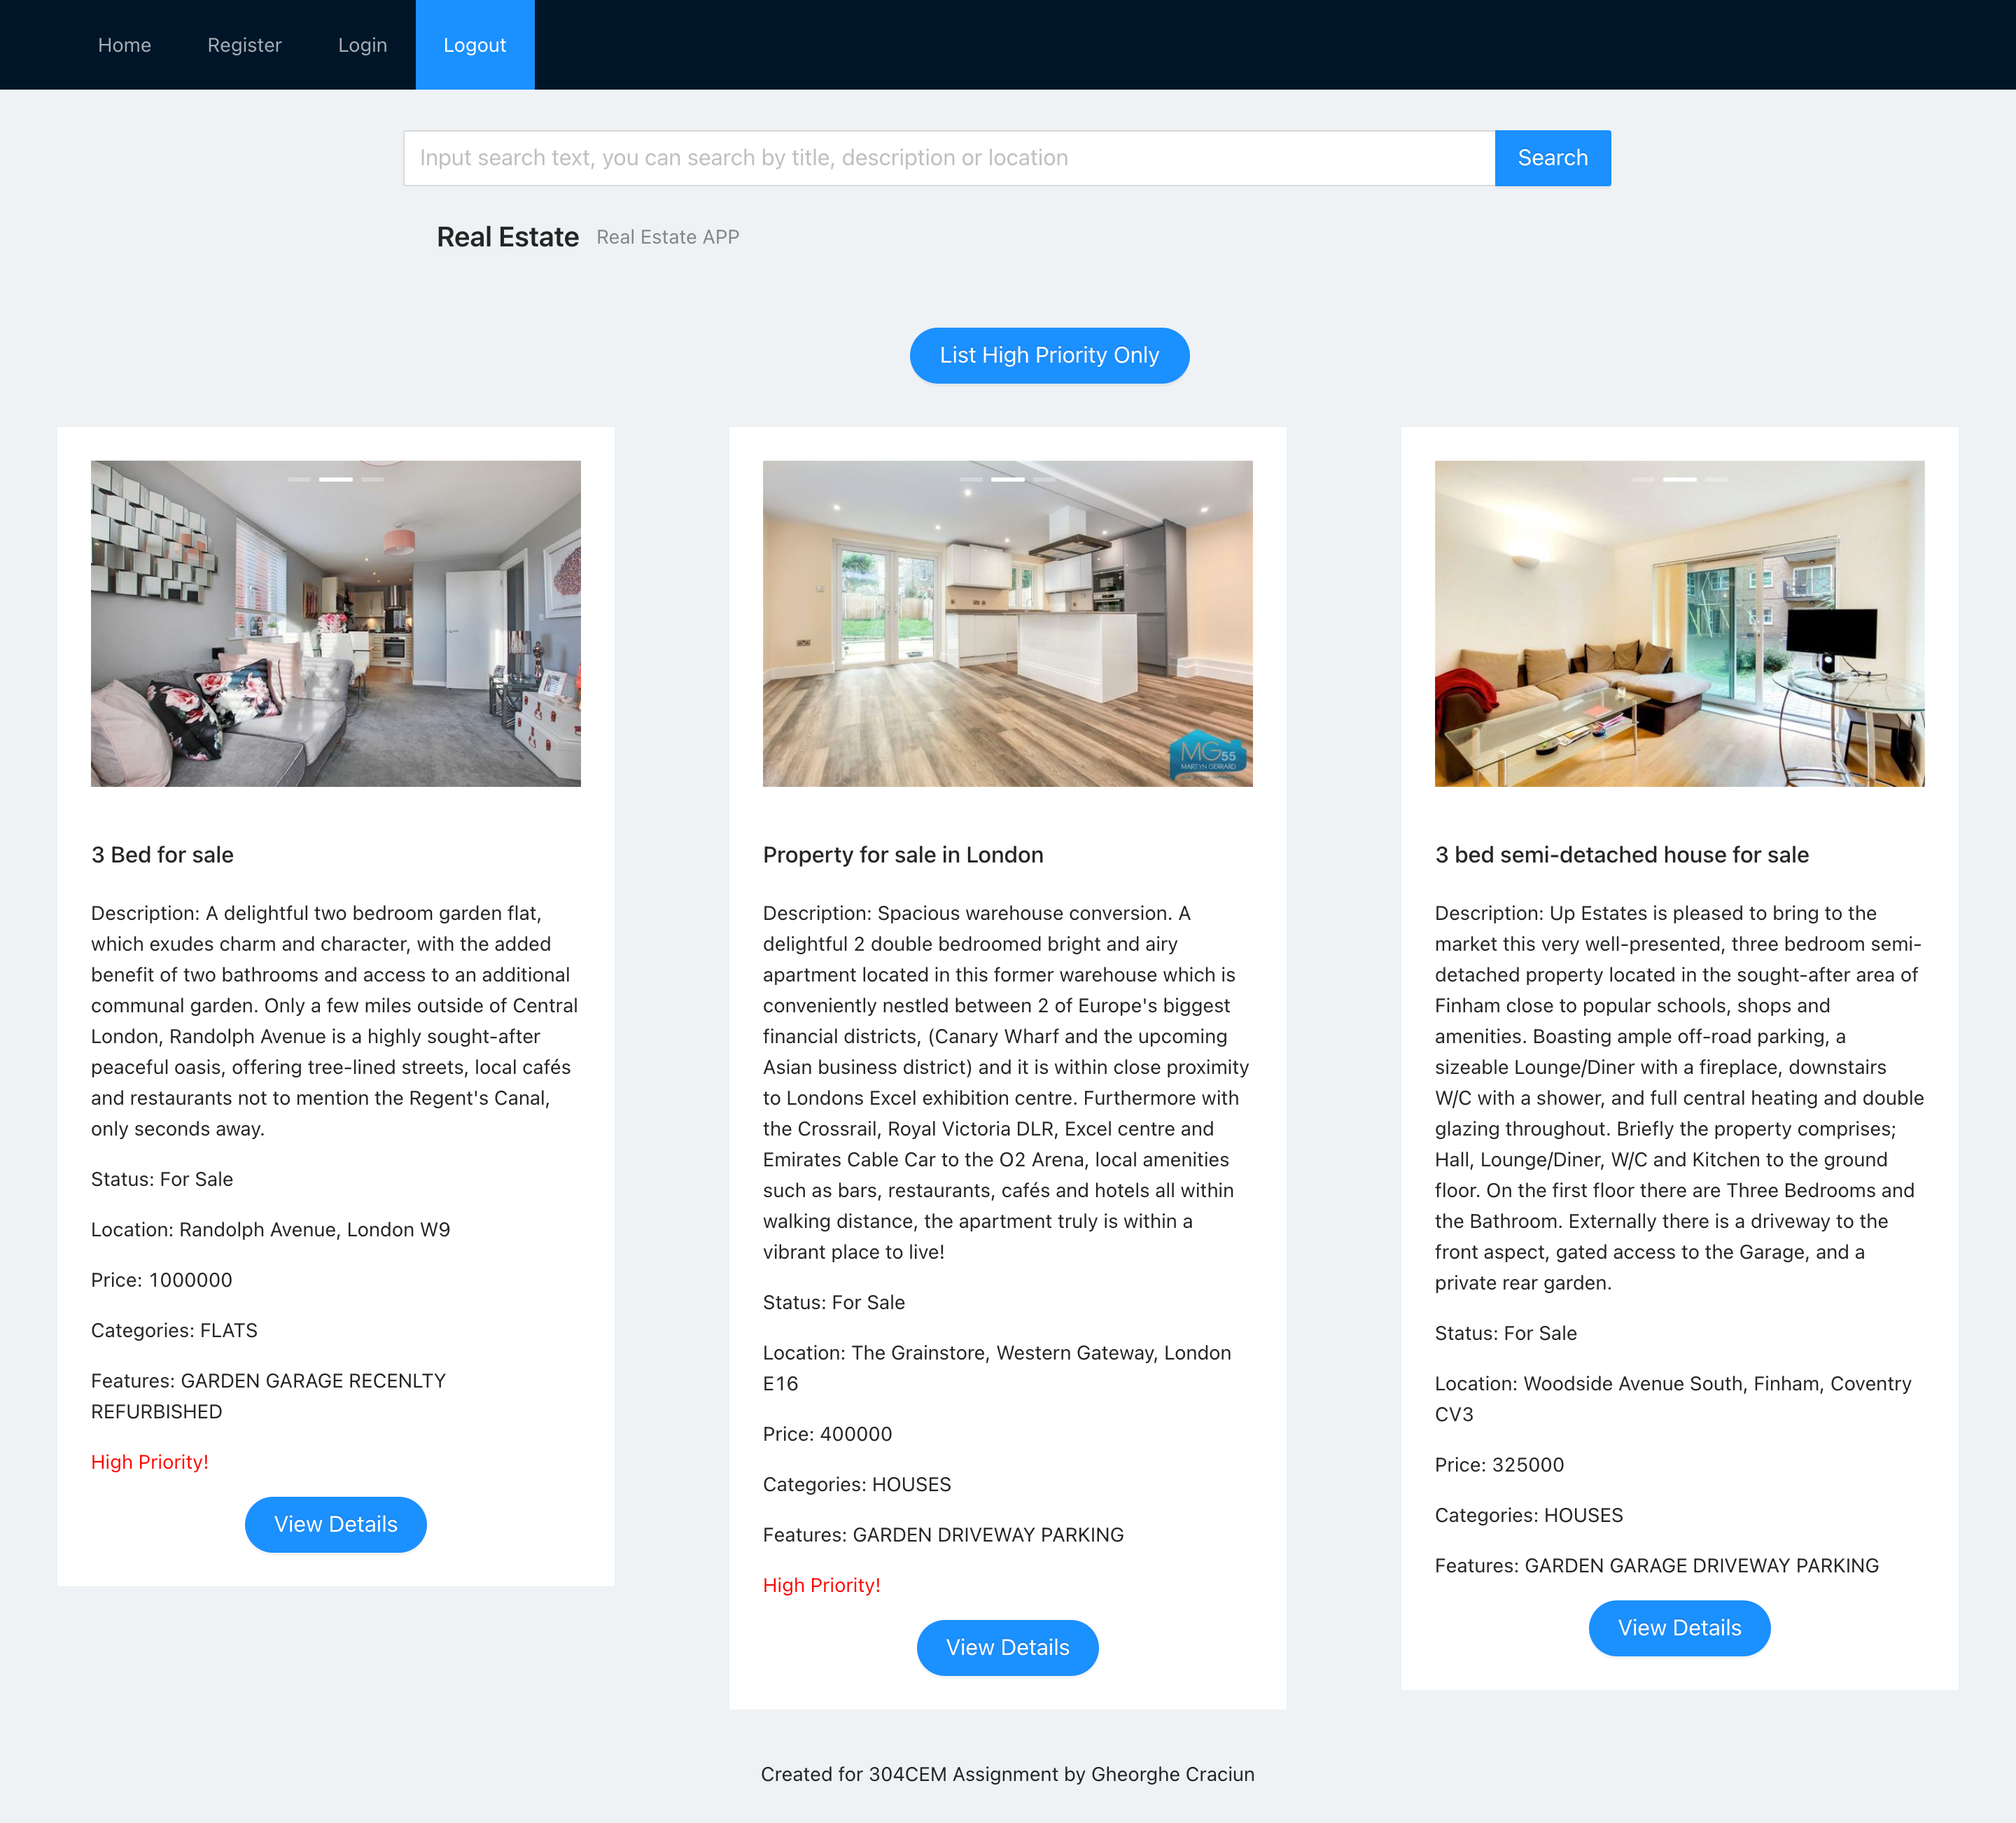Select the highlighted Logout tab
2016x1823 pixels.
pos(475,45)
